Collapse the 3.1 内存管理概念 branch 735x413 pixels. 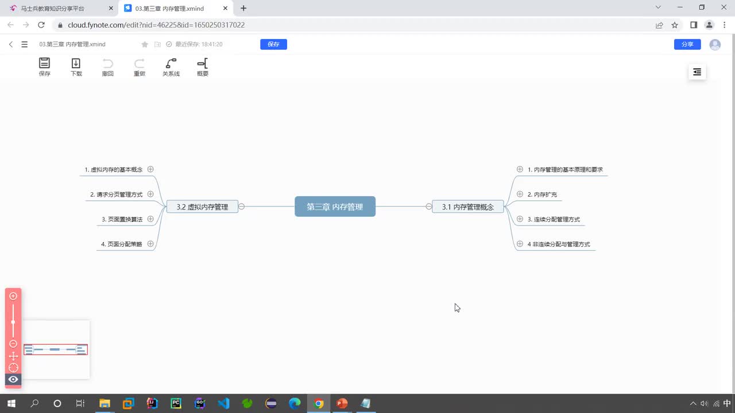(x=429, y=206)
